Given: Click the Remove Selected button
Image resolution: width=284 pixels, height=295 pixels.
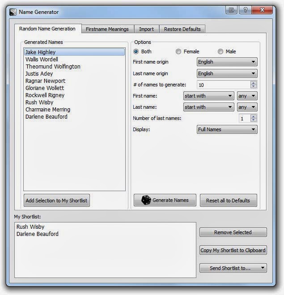Looking at the screenshot, I should 233,232.
